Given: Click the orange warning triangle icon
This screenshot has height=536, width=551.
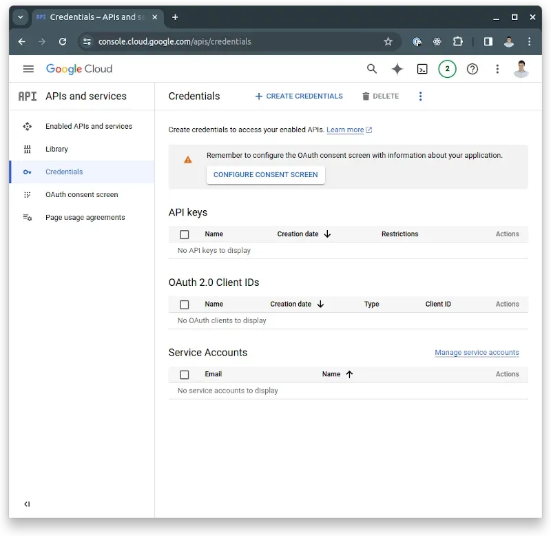Looking at the screenshot, I should tap(188, 160).
